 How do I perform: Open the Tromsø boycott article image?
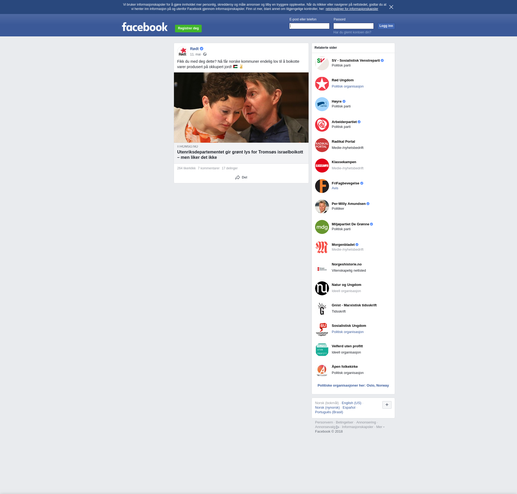[241, 107]
